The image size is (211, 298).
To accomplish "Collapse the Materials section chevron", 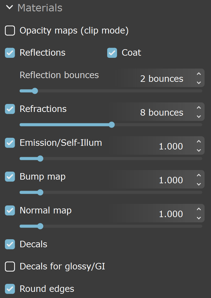I will click(x=10, y=7).
